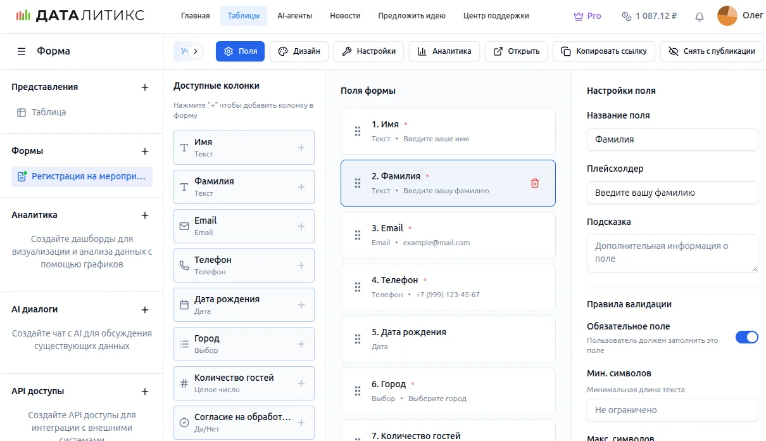Grab the drag handle of Имя field
Viewport: 766px width, 441px height.
[358, 131]
